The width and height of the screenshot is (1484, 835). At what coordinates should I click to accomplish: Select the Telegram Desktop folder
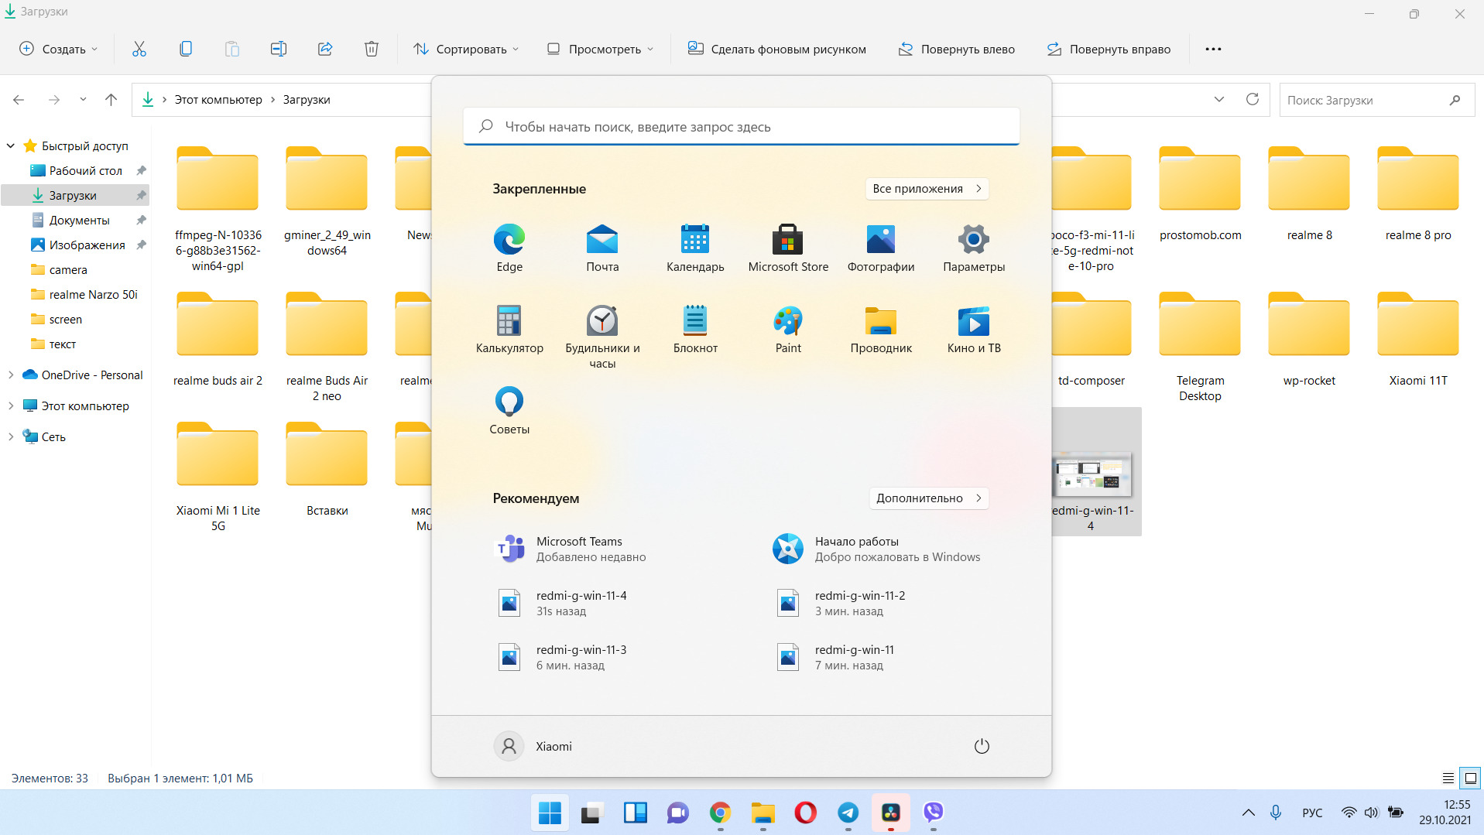click(x=1200, y=347)
